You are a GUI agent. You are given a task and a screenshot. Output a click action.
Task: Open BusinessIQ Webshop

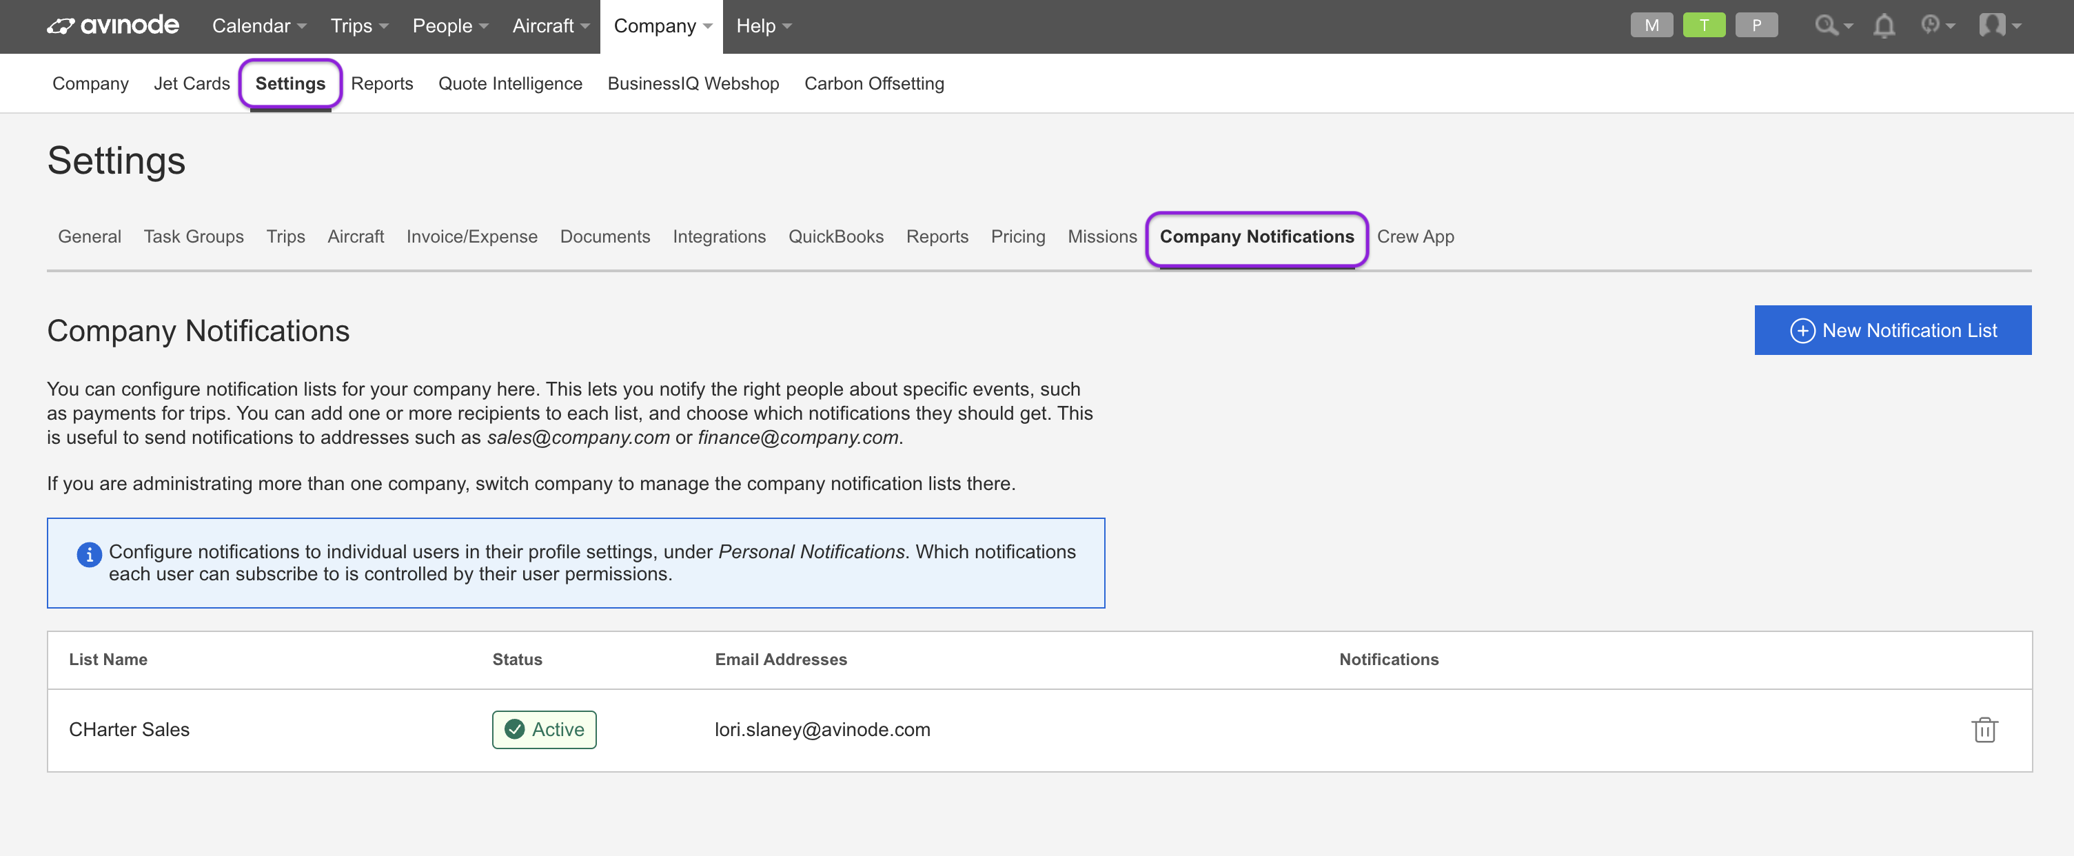click(693, 84)
